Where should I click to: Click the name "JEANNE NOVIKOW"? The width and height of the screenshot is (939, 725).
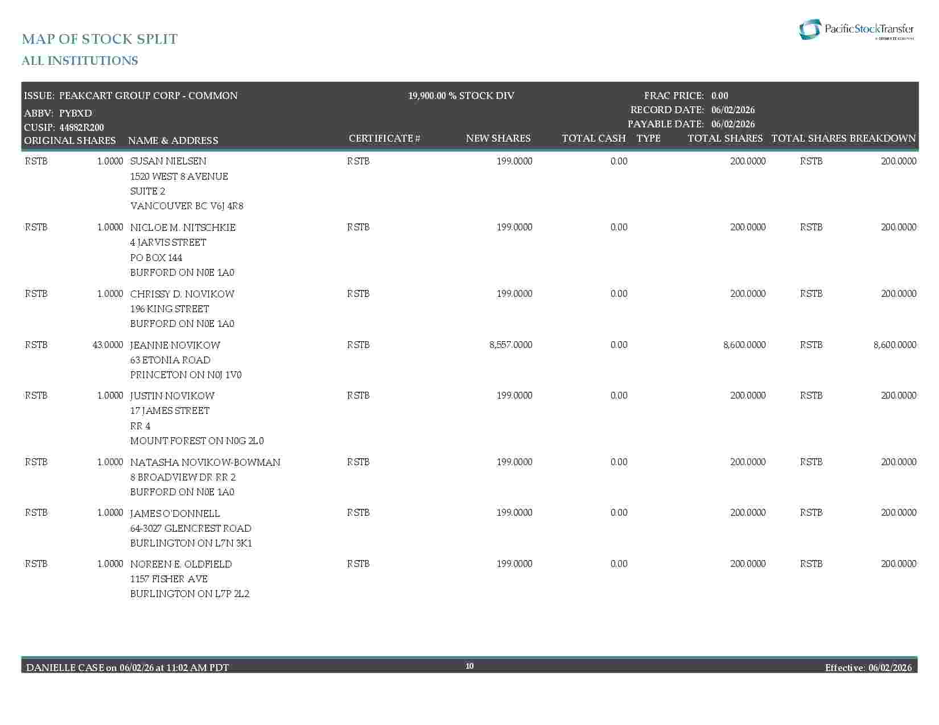point(175,345)
